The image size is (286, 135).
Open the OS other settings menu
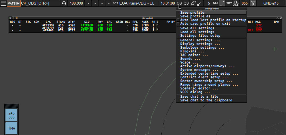(179, 3)
